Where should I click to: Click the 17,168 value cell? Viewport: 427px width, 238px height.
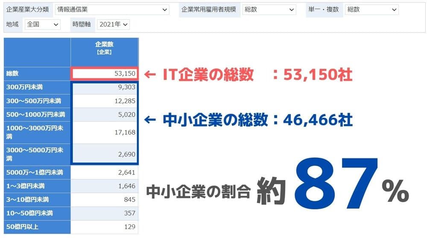coord(104,132)
